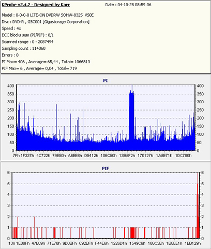Click the PI Max= 406 statistics line

[46, 62]
